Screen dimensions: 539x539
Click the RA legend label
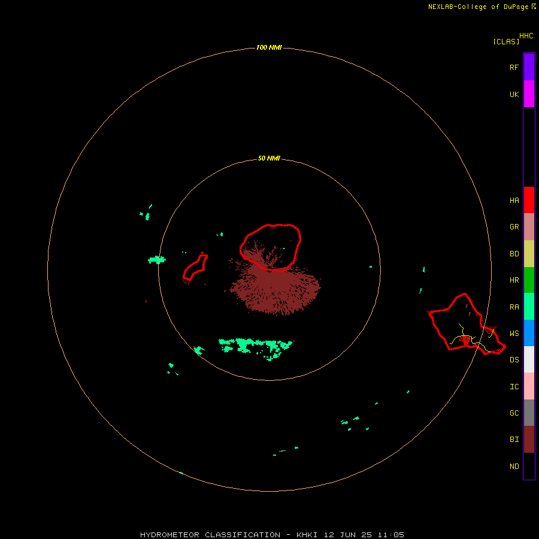(514, 307)
